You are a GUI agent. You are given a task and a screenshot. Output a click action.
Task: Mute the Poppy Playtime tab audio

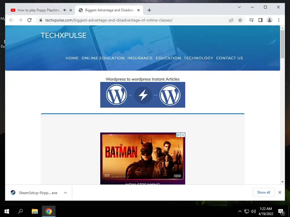65,10
